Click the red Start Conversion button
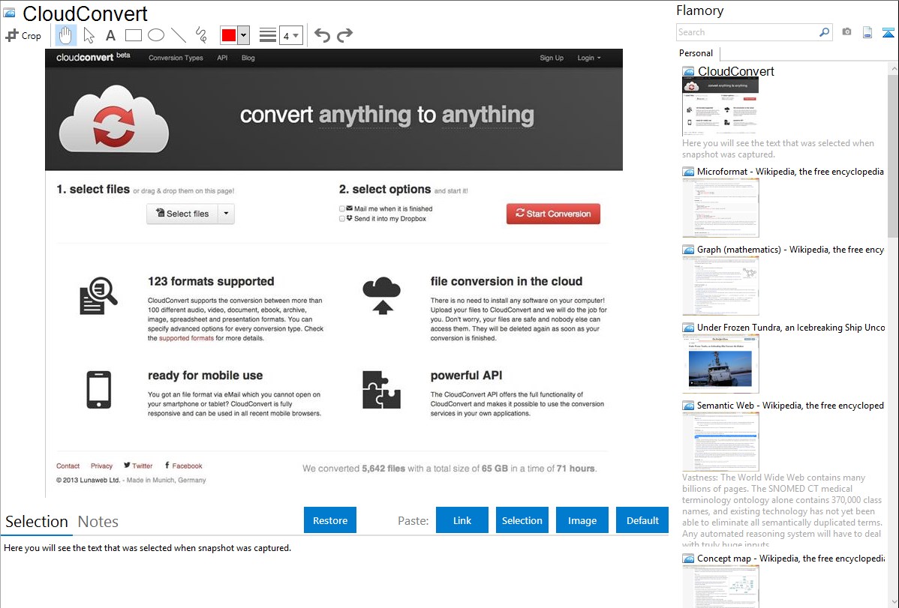The image size is (899, 608). pyautogui.click(x=553, y=214)
